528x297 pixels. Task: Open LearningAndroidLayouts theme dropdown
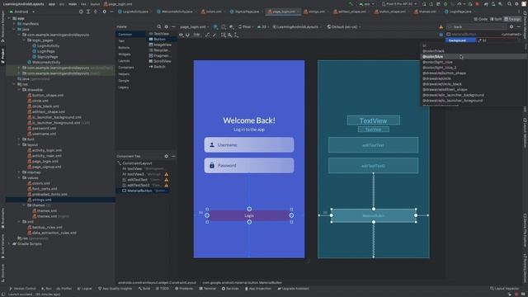tap(297, 26)
